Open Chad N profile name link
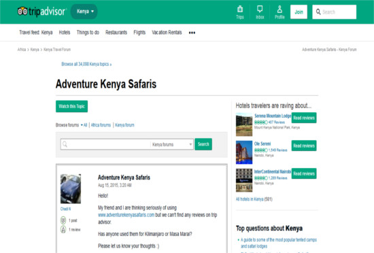 65,209
